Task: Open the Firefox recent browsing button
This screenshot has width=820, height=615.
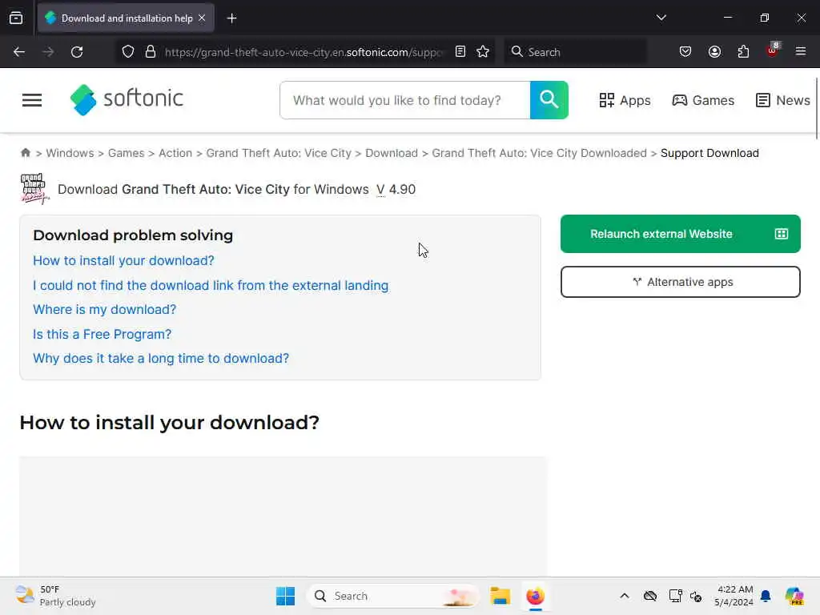Action: tap(16, 18)
